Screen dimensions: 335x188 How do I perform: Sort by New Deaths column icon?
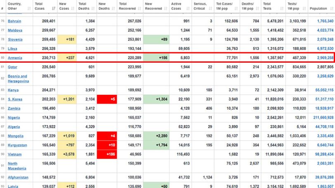point(113,9)
